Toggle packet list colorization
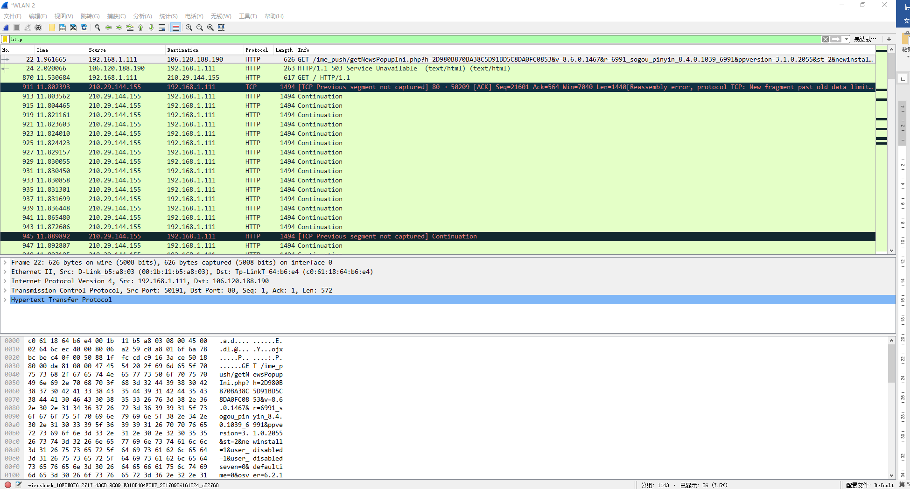The image size is (910, 489). pyautogui.click(x=175, y=28)
